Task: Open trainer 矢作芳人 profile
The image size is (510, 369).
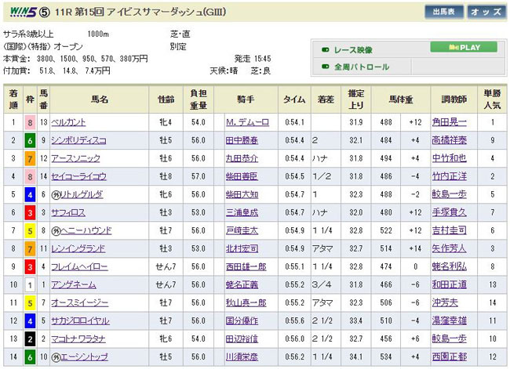Action: (448, 248)
